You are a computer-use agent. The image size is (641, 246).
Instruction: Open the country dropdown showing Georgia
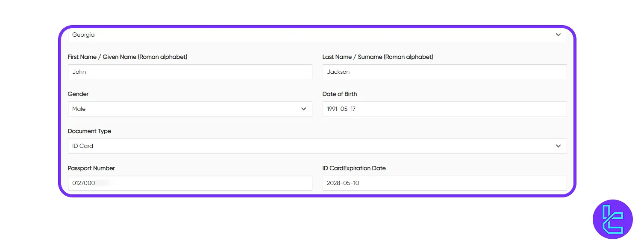[317, 35]
